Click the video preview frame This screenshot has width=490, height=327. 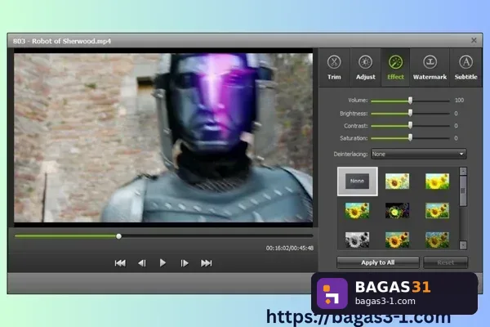point(163,137)
